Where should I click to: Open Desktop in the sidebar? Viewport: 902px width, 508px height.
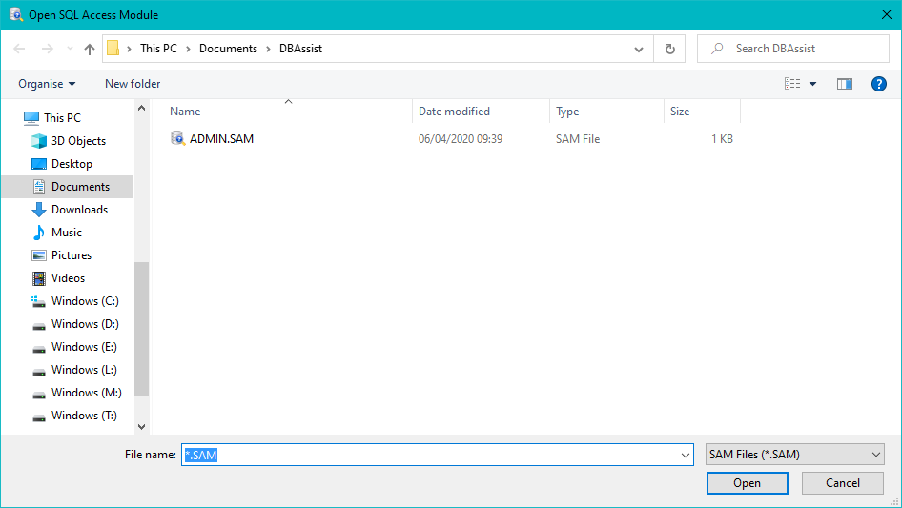click(72, 164)
